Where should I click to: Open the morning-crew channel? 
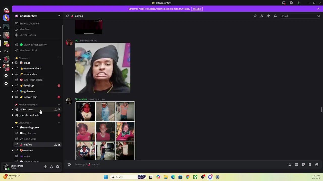[37, 127]
